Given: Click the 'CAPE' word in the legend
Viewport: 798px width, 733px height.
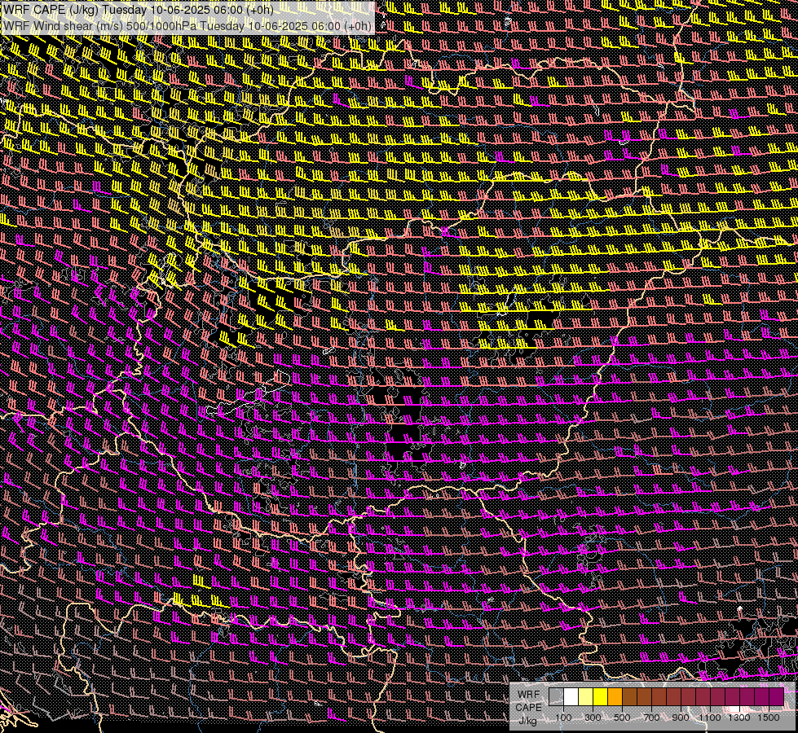Looking at the screenshot, I should click(x=529, y=707).
